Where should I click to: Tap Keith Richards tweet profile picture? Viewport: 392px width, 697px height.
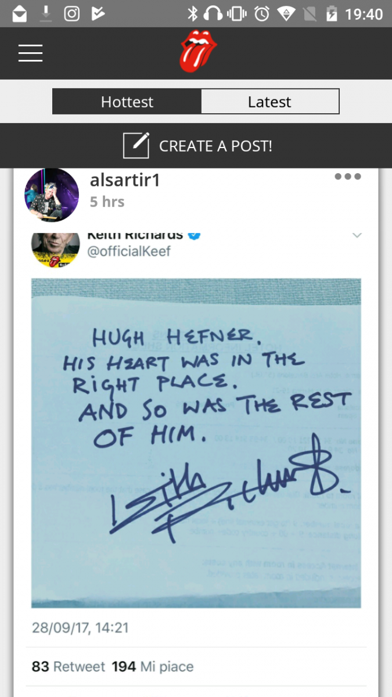pyautogui.click(x=55, y=249)
